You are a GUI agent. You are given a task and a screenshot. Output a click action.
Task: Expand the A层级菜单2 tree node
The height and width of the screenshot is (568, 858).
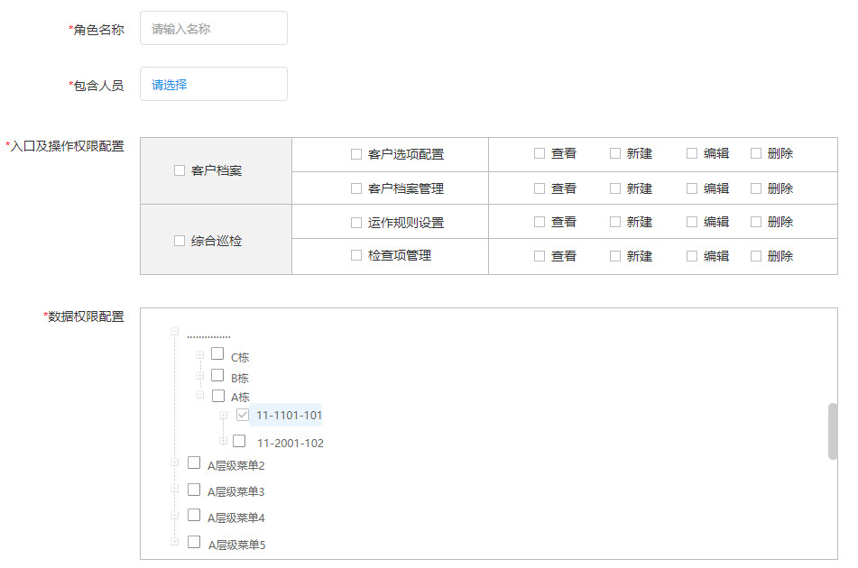click(x=174, y=462)
